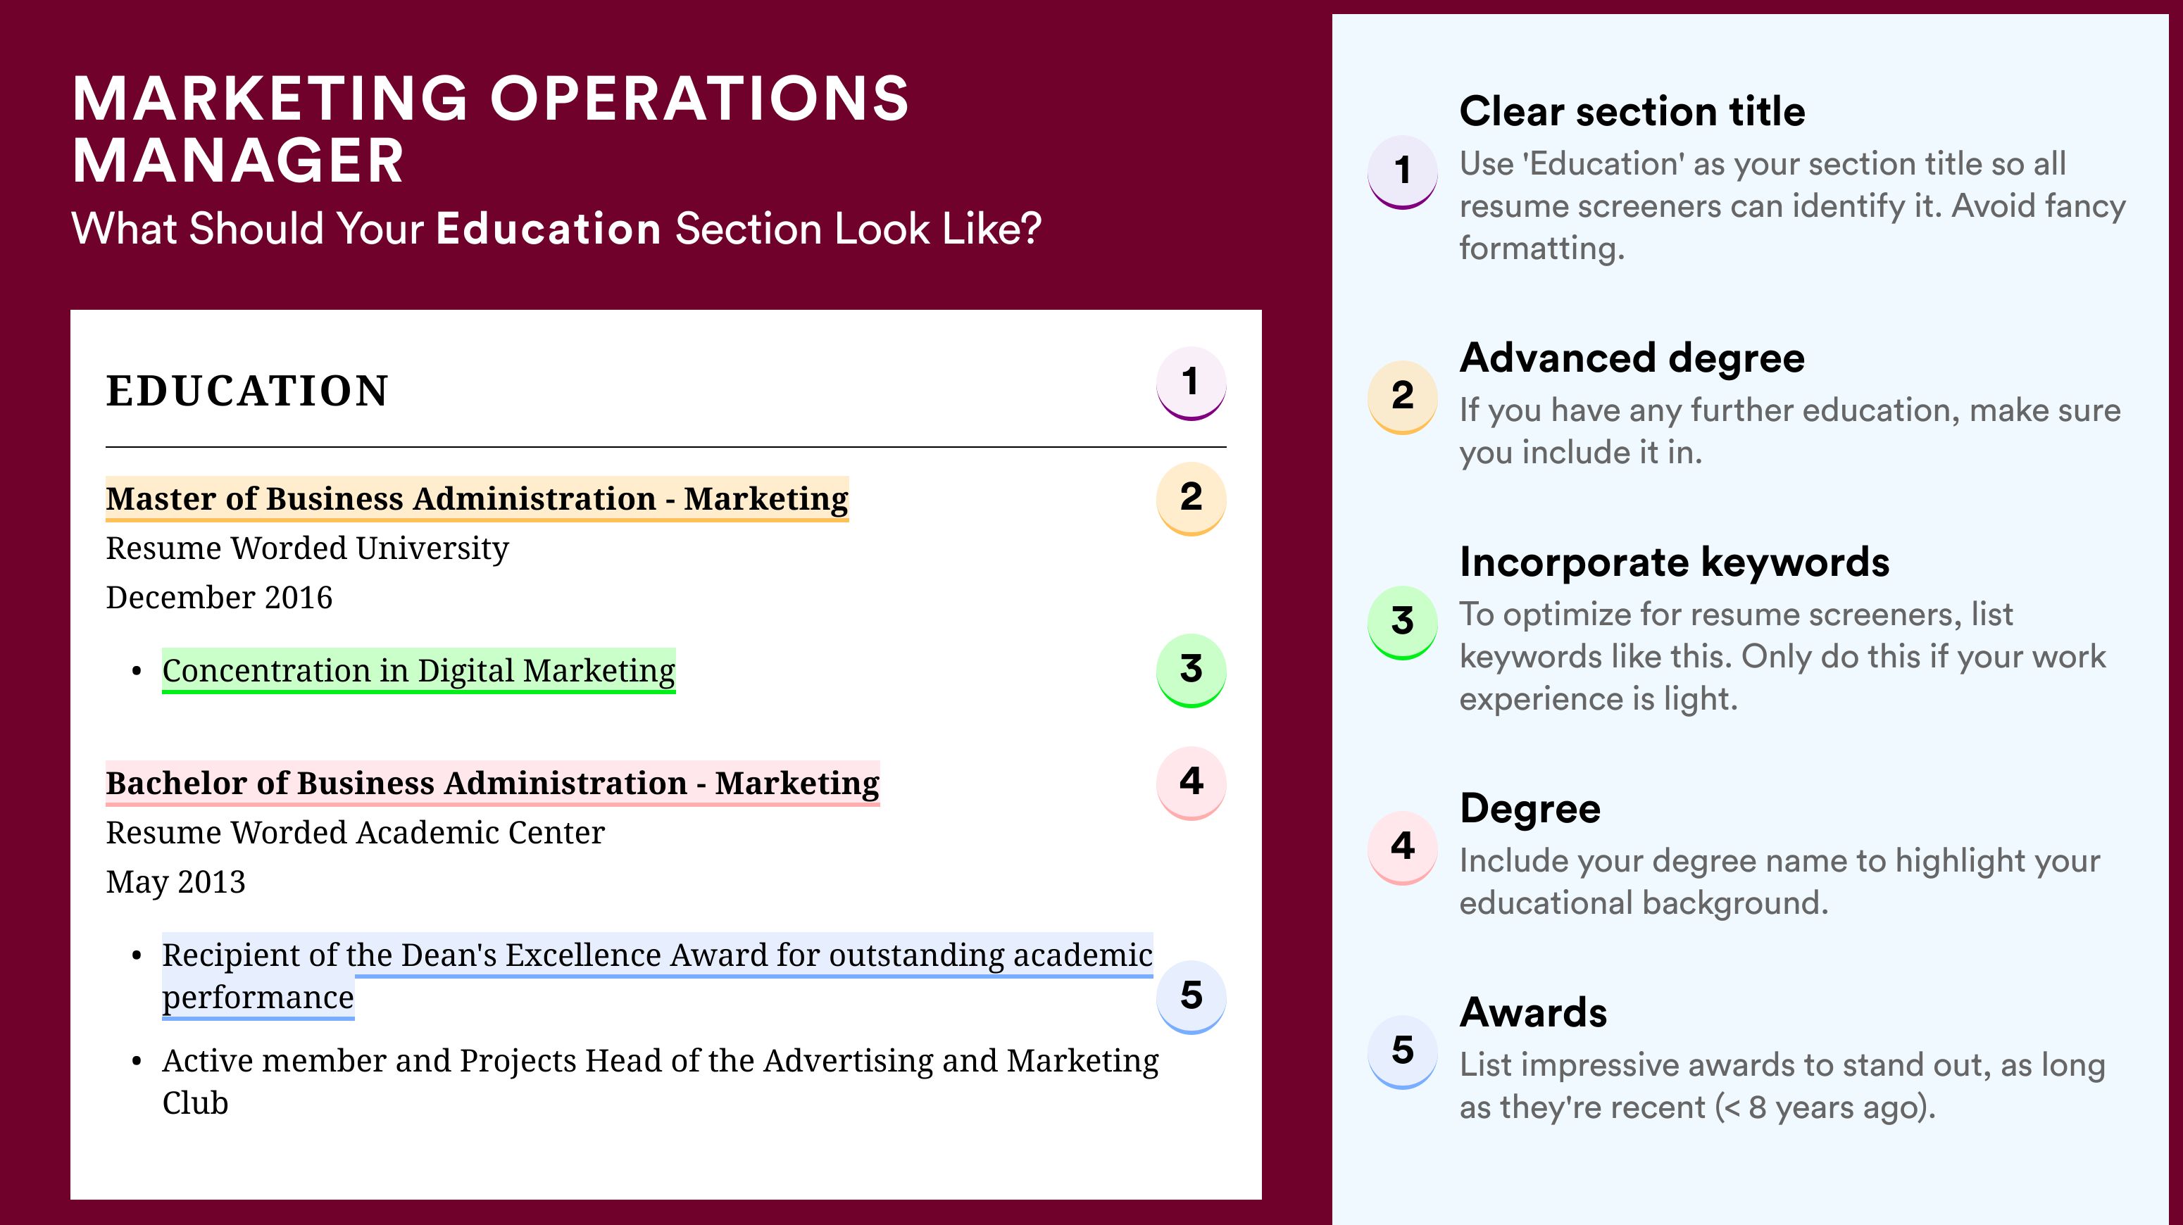Image resolution: width=2183 pixels, height=1225 pixels.
Task: Click the green number 3 badge in resume
Action: [1191, 670]
